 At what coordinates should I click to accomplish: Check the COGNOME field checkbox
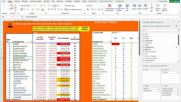point(143,43)
